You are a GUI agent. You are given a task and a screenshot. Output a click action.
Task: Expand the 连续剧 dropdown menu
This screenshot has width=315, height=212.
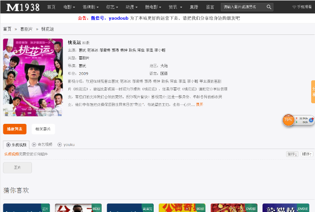[91, 7]
